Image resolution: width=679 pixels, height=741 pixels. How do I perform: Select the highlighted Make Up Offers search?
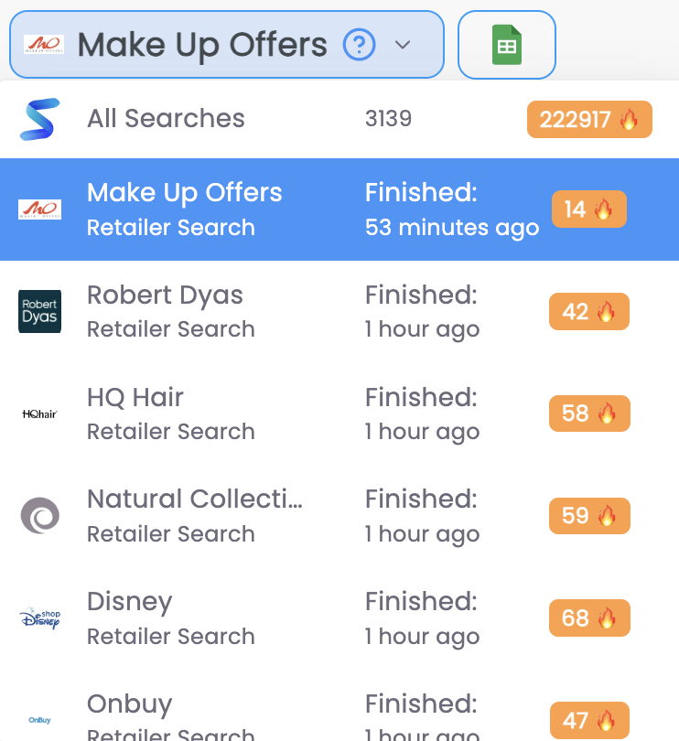pos(339,209)
